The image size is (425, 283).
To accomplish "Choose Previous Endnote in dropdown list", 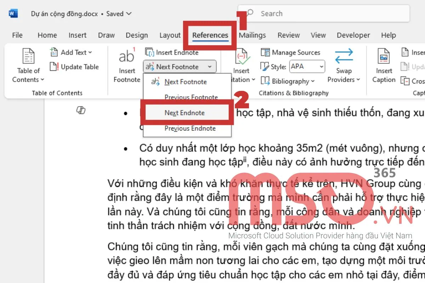I will tap(190, 128).
